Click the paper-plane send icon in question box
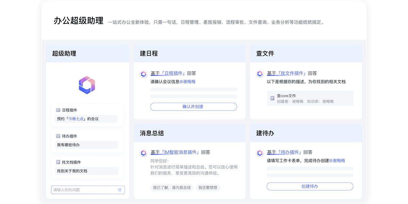This screenshot has height=204, width=408. (120, 190)
